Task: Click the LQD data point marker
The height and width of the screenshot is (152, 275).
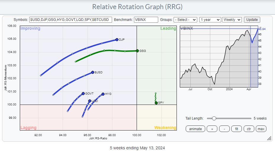Action: coord(90,101)
